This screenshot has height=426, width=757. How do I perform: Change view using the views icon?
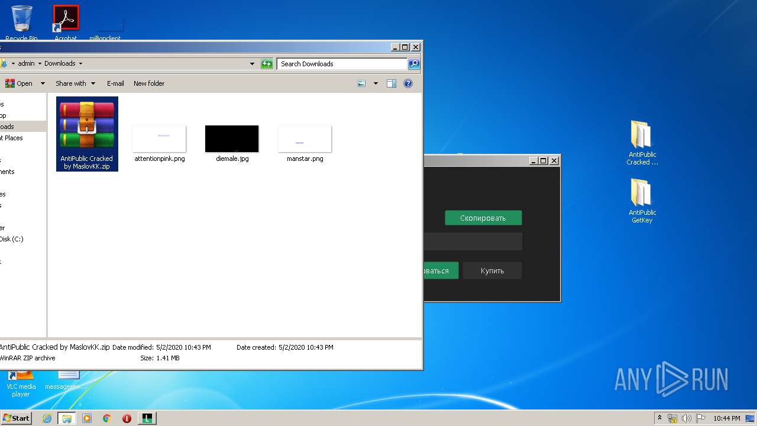(361, 83)
